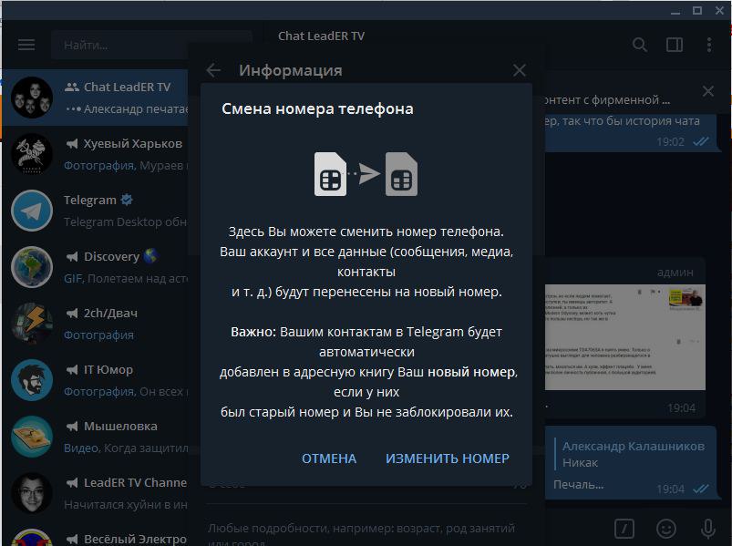
Task: Open Chat LeadER TV conversation
Action: [x=95, y=98]
